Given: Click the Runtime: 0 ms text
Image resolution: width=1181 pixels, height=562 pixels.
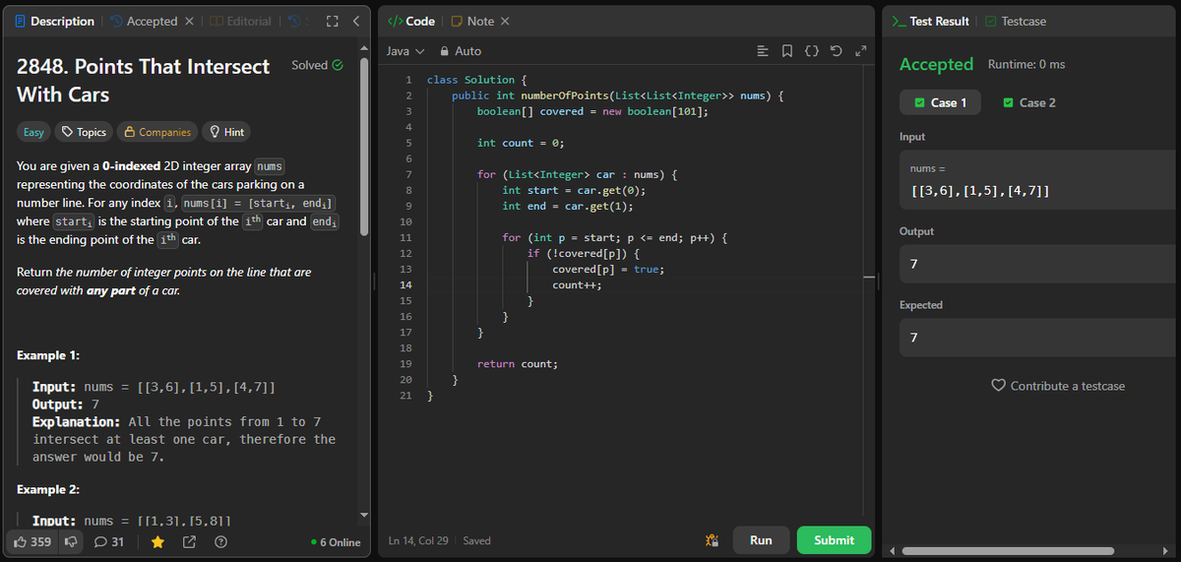Looking at the screenshot, I should click(1026, 65).
